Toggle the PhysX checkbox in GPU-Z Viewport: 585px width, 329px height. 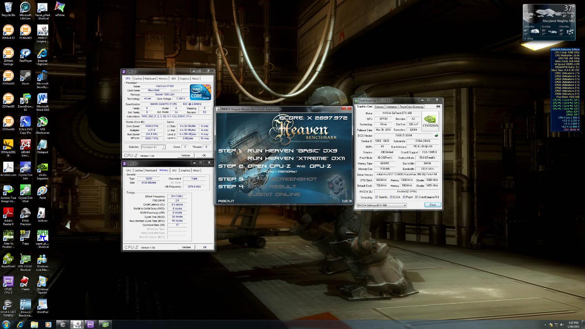coord(404,197)
